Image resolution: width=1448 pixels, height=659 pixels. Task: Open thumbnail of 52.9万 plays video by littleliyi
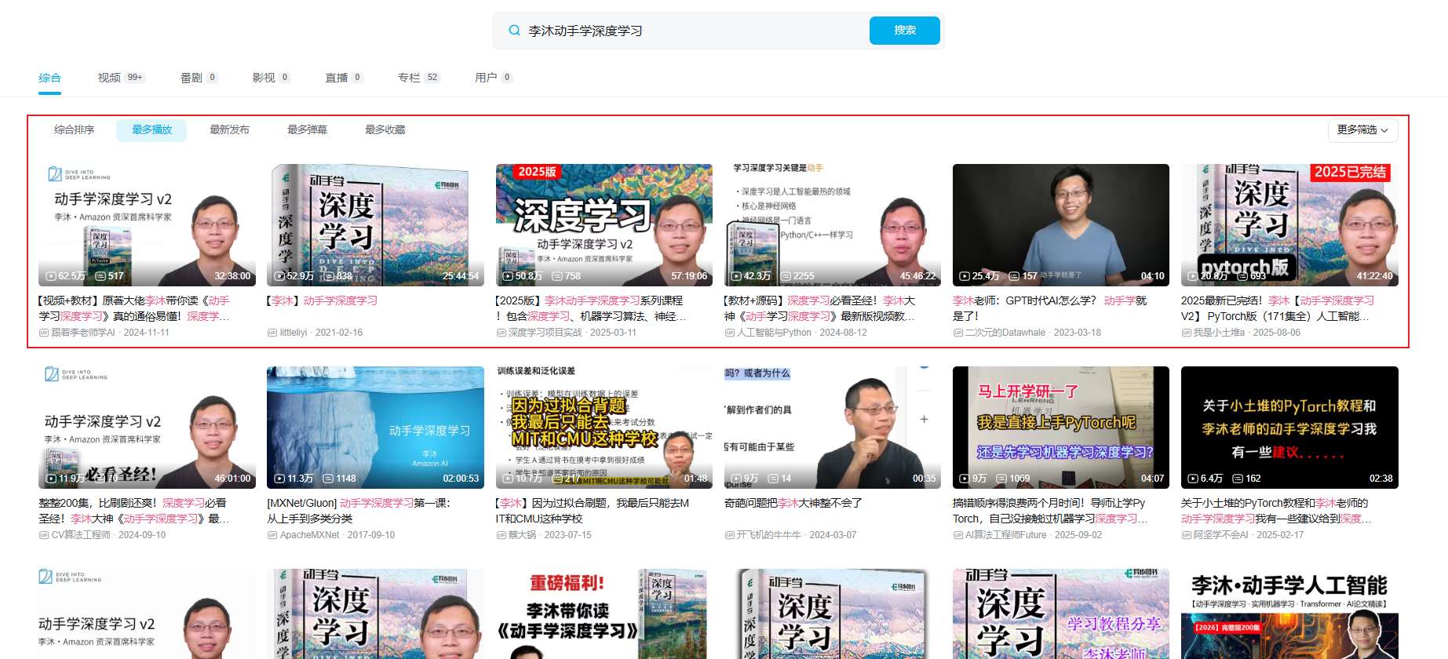[x=375, y=224]
